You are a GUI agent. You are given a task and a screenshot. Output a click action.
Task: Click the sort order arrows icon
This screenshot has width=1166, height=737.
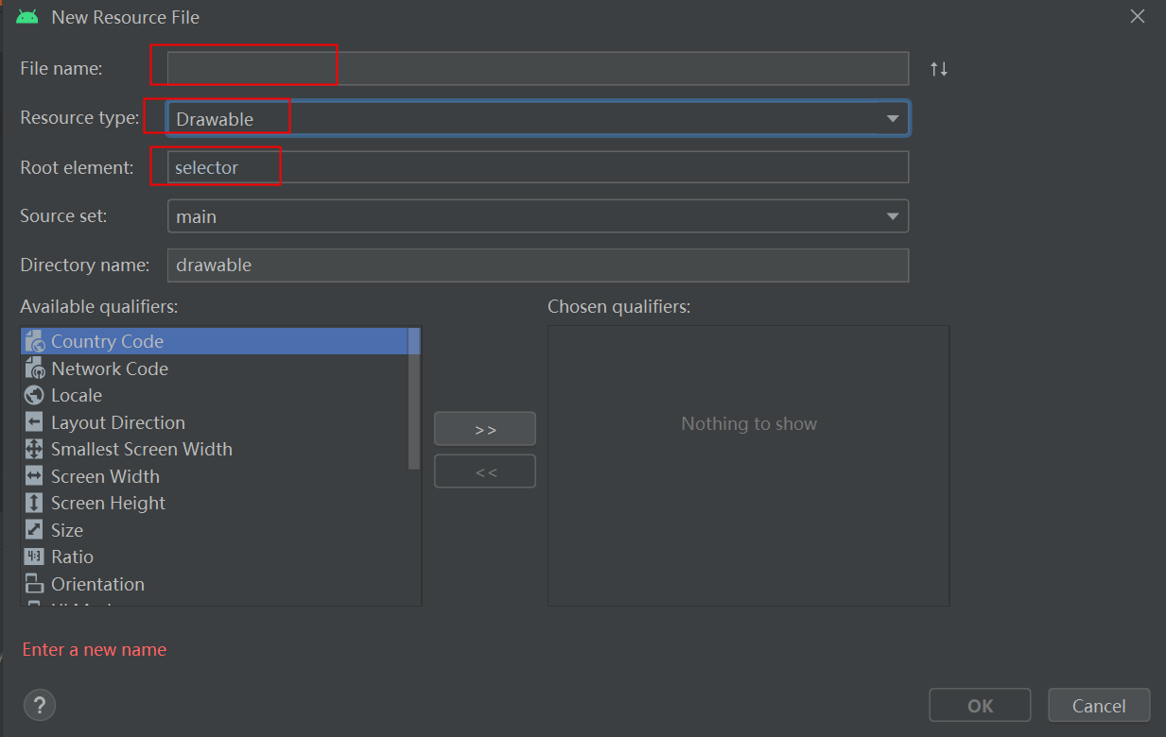coord(938,67)
